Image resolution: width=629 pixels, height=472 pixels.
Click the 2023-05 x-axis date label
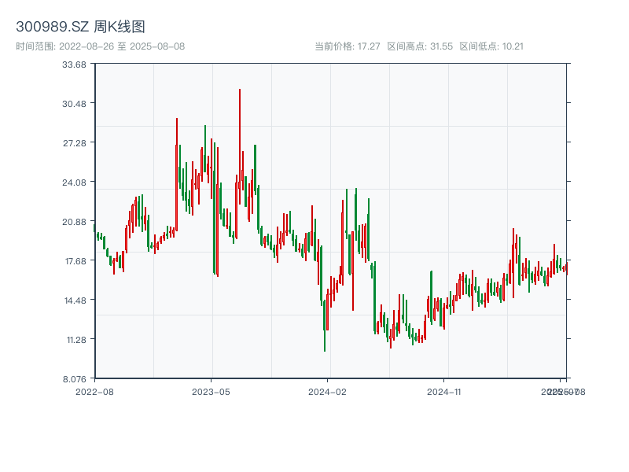(211, 391)
